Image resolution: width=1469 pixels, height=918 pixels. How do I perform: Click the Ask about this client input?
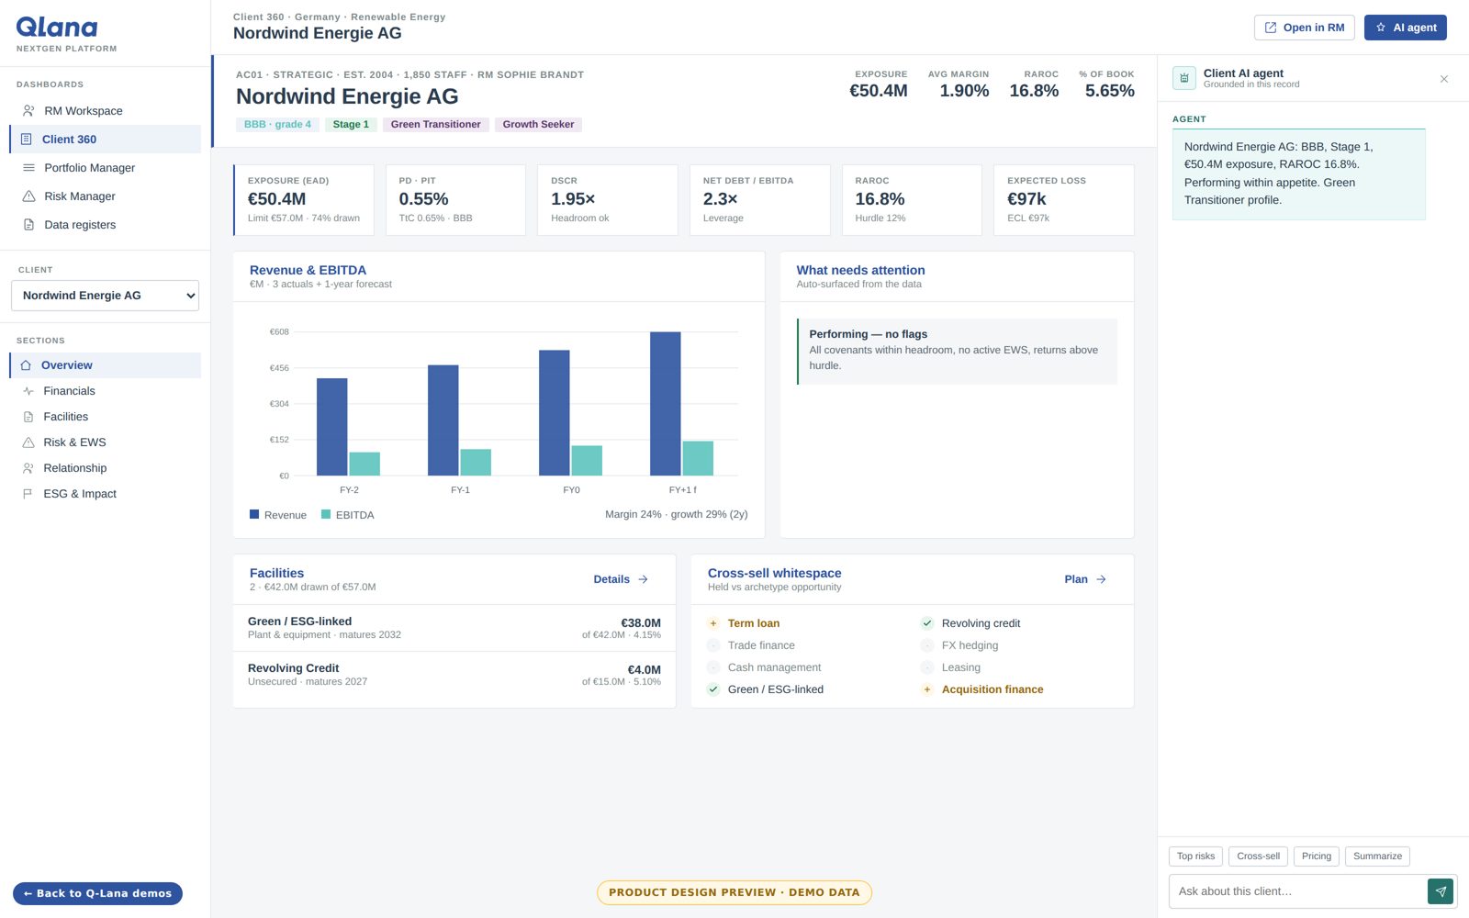click(x=1297, y=891)
